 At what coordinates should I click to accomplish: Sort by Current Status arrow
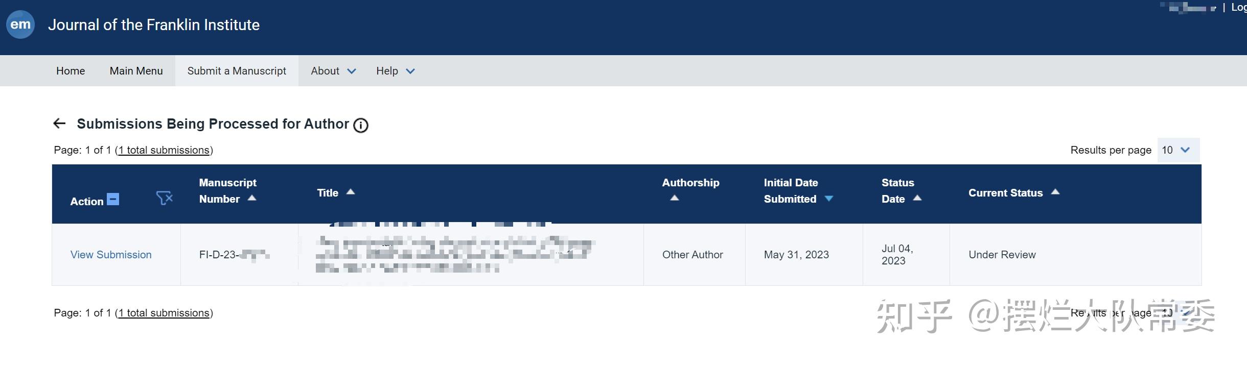tap(1055, 192)
